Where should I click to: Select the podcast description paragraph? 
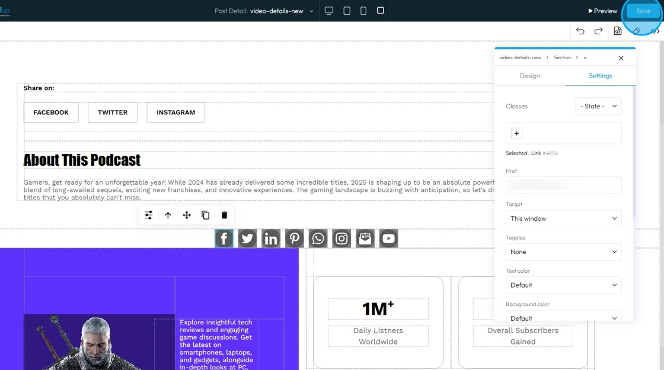[x=258, y=190]
